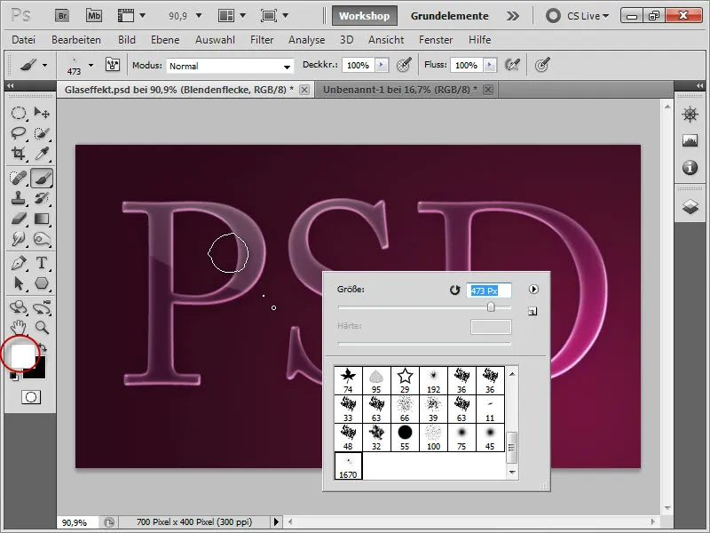Screen dimensions: 710x533
Task: Enable airbrush mode
Action: [512, 65]
